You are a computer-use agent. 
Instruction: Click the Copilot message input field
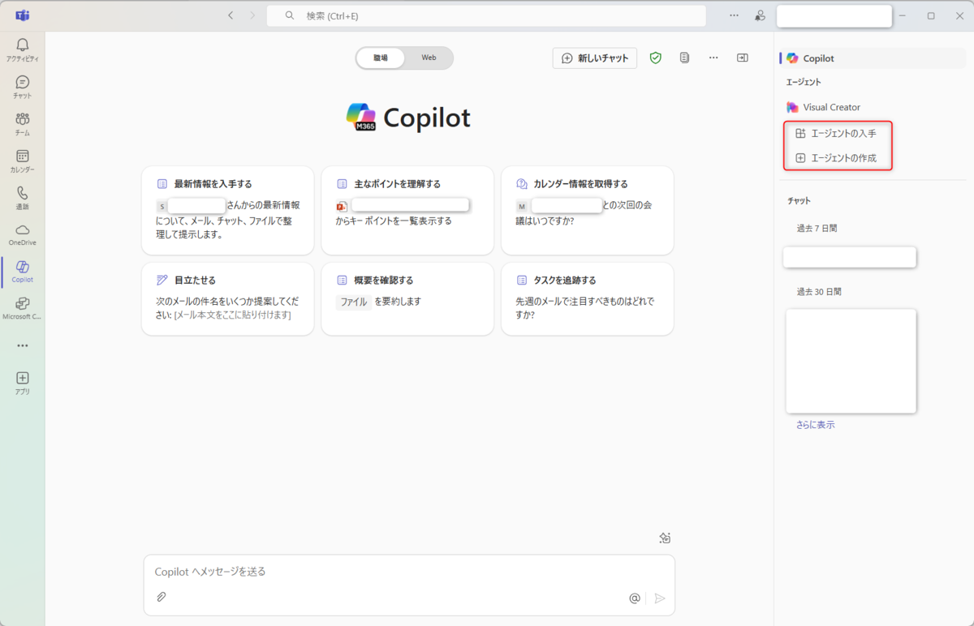tap(409, 572)
